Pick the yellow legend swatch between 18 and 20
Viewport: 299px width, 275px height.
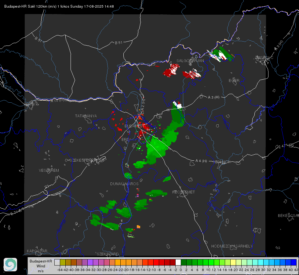tap(233, 262)
